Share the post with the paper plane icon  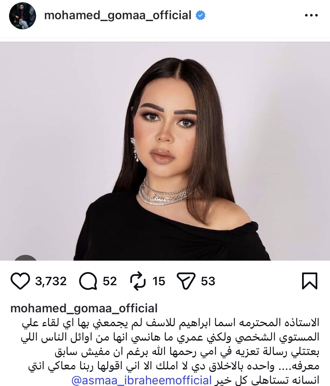[186, 281]
